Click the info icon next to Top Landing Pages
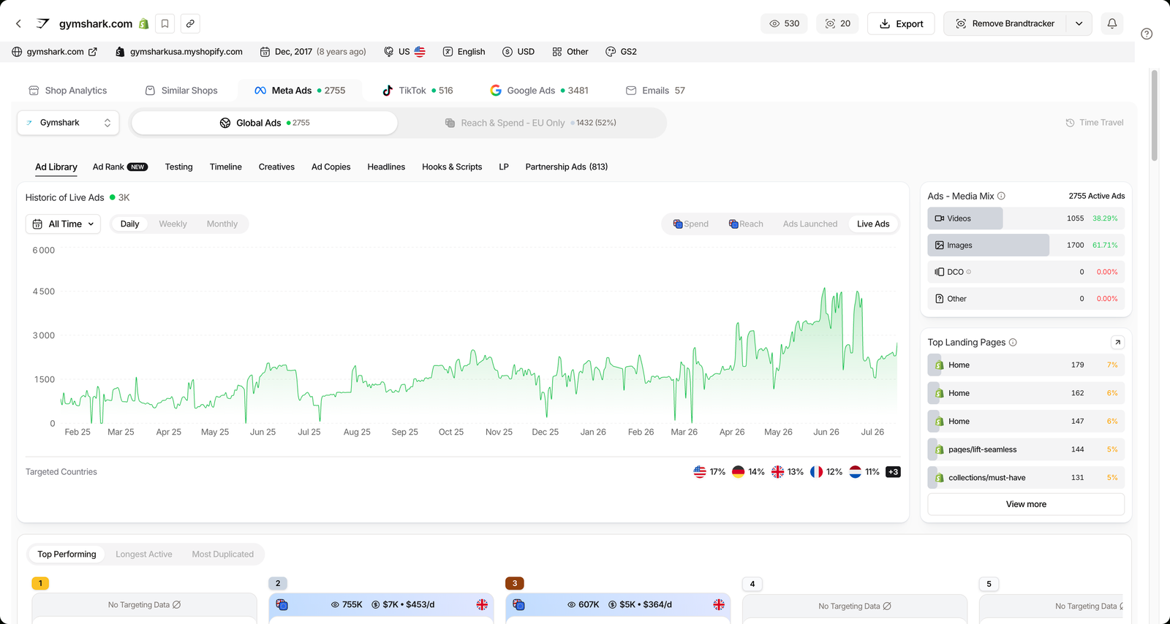 tap(1013, 342)
